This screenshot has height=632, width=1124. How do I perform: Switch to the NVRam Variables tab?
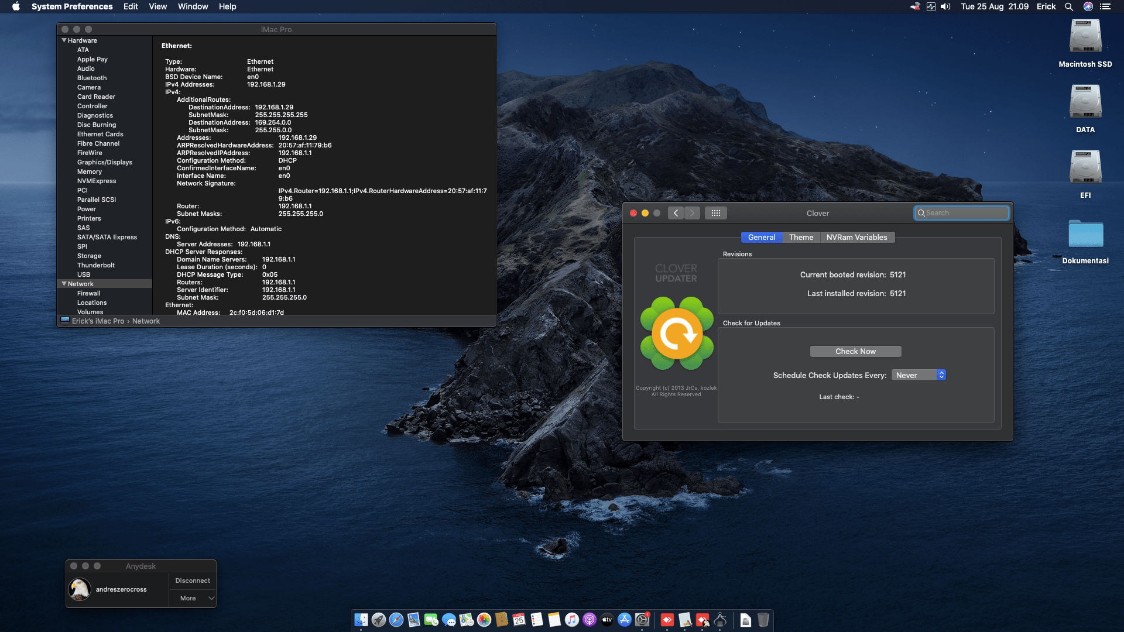857,237
